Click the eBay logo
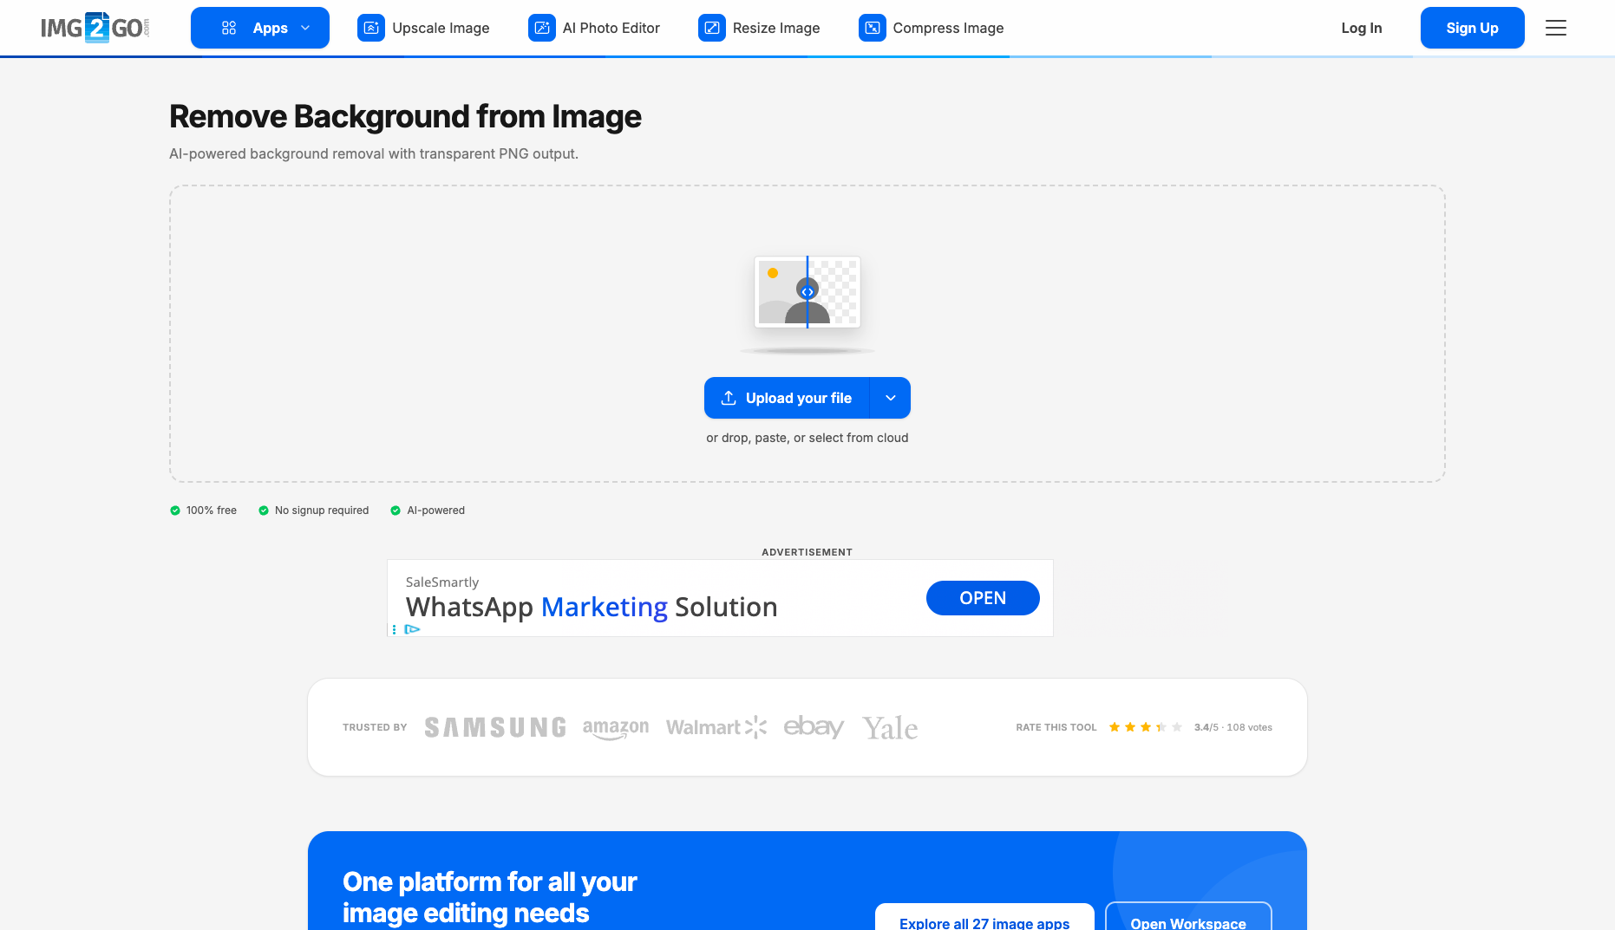Viewport: 1615px width, 930px height. tap(814, 726)
